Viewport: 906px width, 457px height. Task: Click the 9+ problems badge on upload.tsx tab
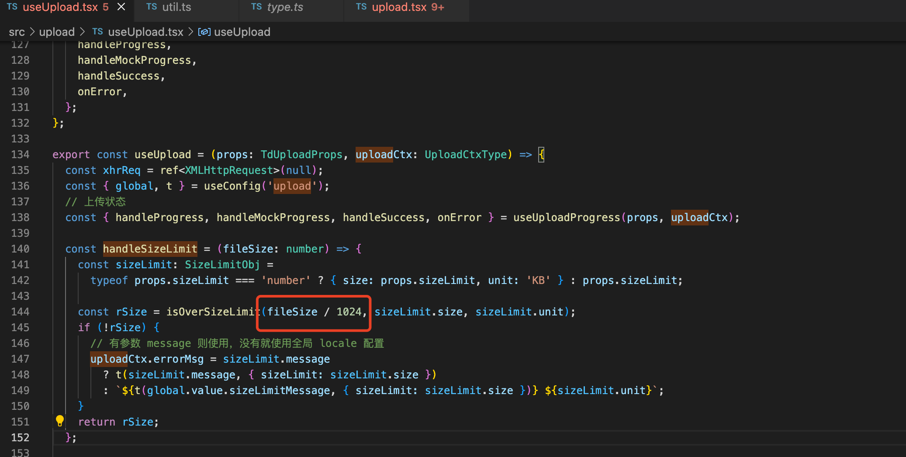[436, 7]
